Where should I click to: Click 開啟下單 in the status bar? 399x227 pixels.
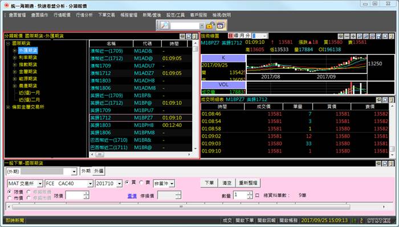coord(245,220)
